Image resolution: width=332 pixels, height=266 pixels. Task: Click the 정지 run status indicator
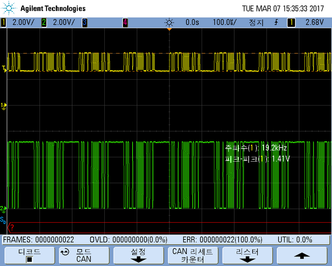click(256, 23)
